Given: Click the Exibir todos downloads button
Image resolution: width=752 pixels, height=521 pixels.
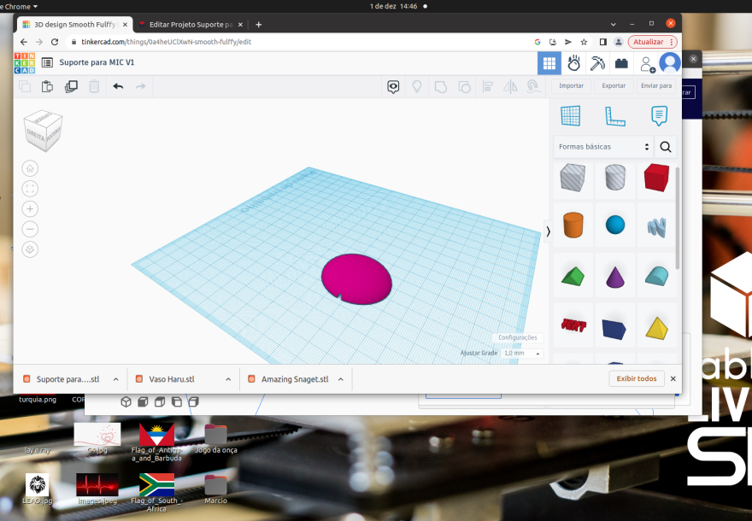Looking at the screenshot, I should click(x=637, y=378).
